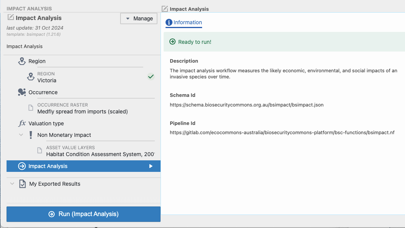Expand the My Exported Results chevron
This screenshot has height=228, width=405.
(12, 184)
